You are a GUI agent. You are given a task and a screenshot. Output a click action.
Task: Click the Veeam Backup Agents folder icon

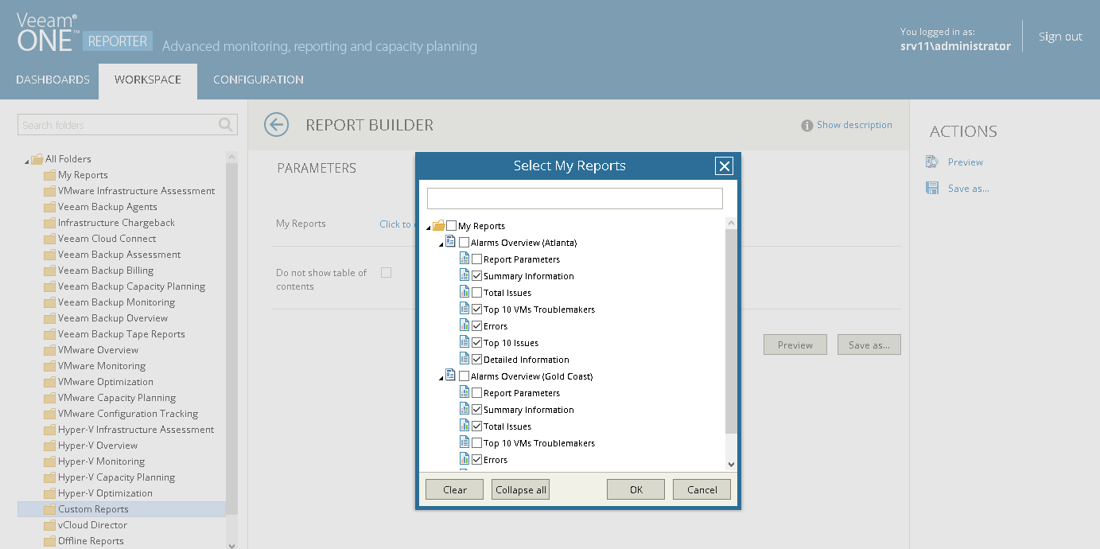[x=50, y=207]
